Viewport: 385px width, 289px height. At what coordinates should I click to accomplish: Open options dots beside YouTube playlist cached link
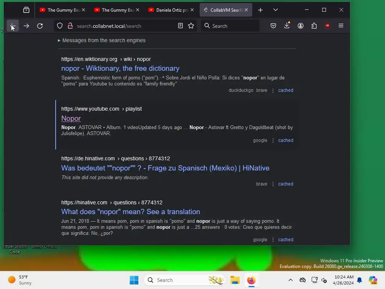click(x=273, y=140)
